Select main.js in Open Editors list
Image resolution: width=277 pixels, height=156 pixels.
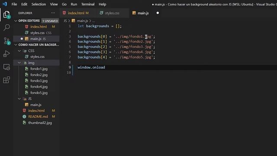click(36, 39)
